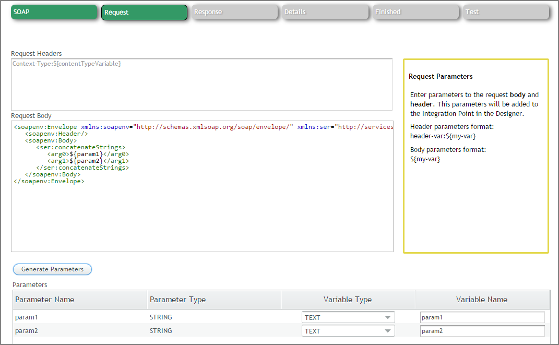Select the param2 parameter name cell
The image size is (559, 345).
(27, 331)
